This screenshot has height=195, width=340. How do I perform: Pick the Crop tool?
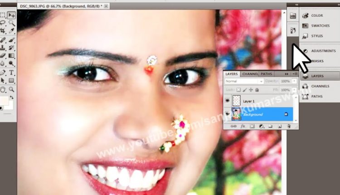(3, 31)
